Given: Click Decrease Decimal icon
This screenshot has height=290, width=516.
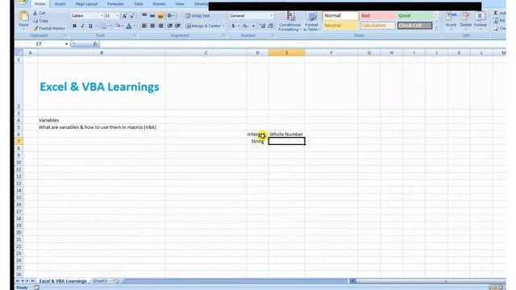Looking at the screenshot, I should 271,26.
